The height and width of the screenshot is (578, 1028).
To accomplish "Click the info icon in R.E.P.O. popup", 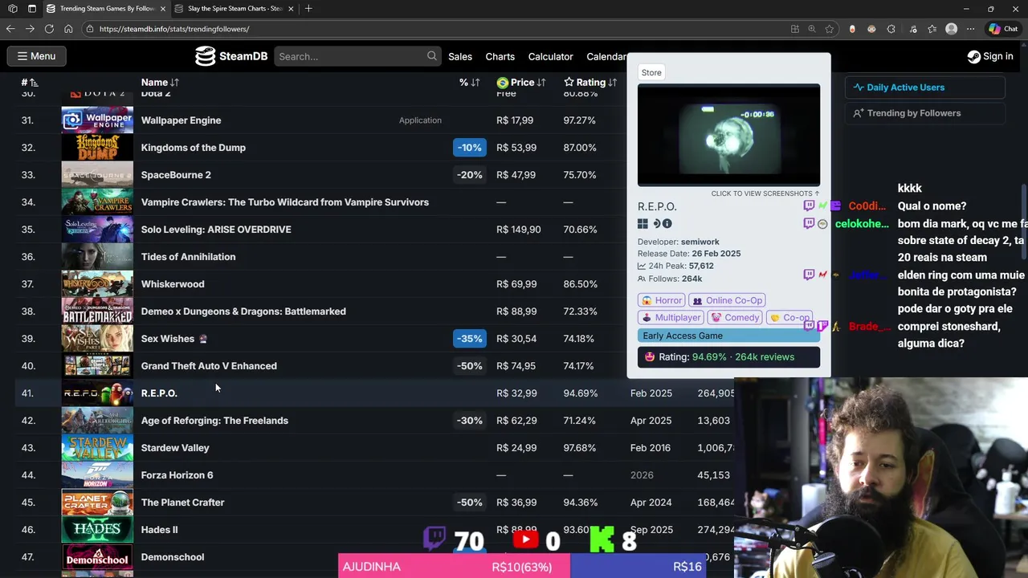I will coord(667,224).
